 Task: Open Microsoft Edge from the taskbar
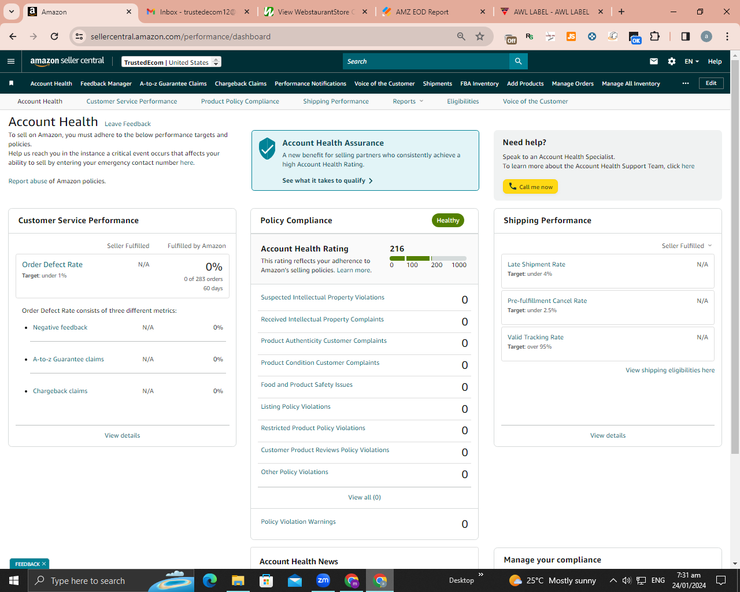pyautogui.click(x=210, y=580)
